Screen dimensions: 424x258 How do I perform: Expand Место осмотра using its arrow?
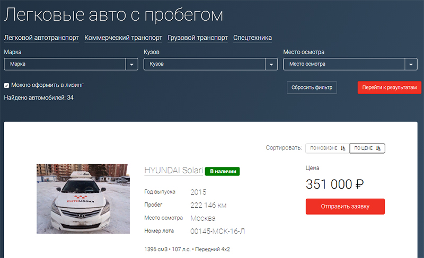411,64
